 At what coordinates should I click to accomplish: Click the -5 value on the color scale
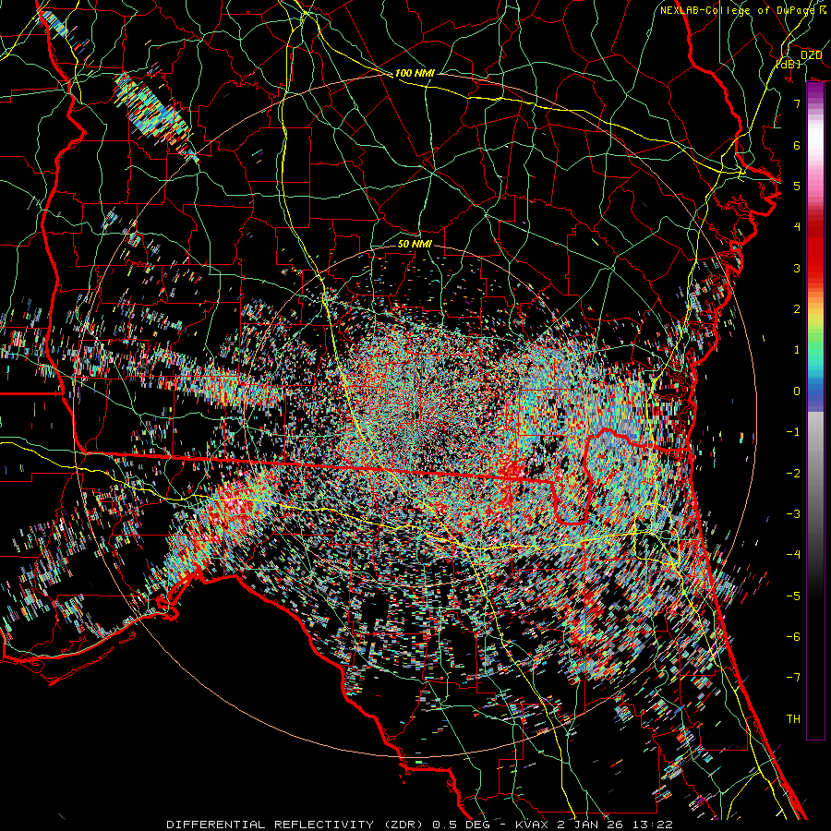[x=793, y=596]
